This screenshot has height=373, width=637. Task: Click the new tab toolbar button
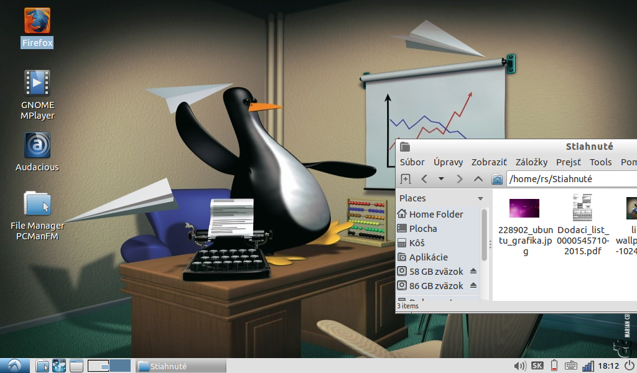(x=406, y=179)
